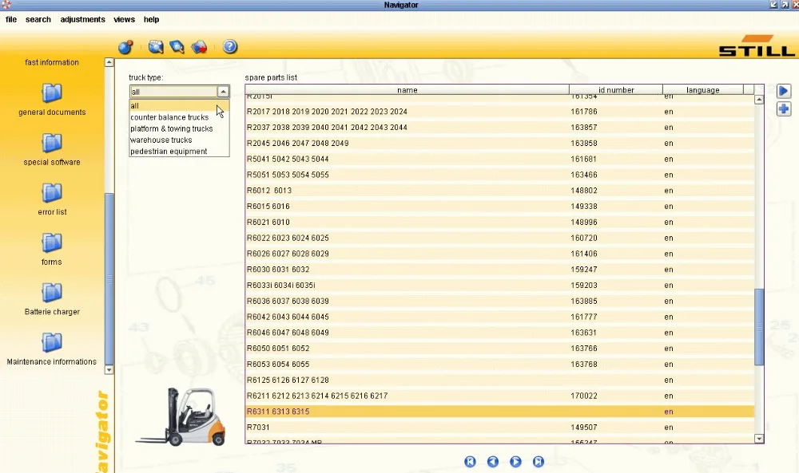Select row R6125 6126 6127 6128
The image size is (799, 473).
pyautogui.click(x=499, y=380)
